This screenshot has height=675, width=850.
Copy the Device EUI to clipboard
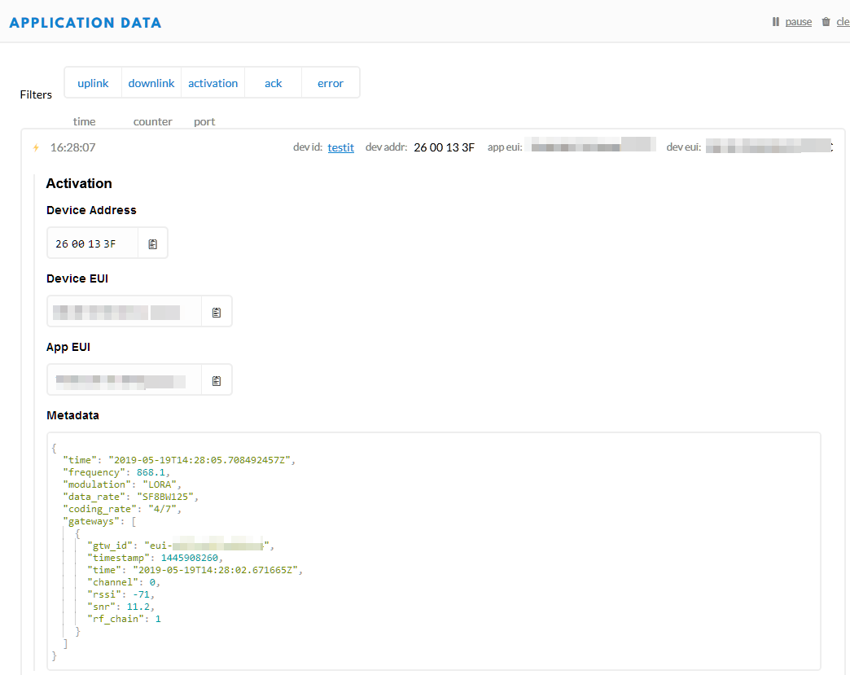[217, 312]
